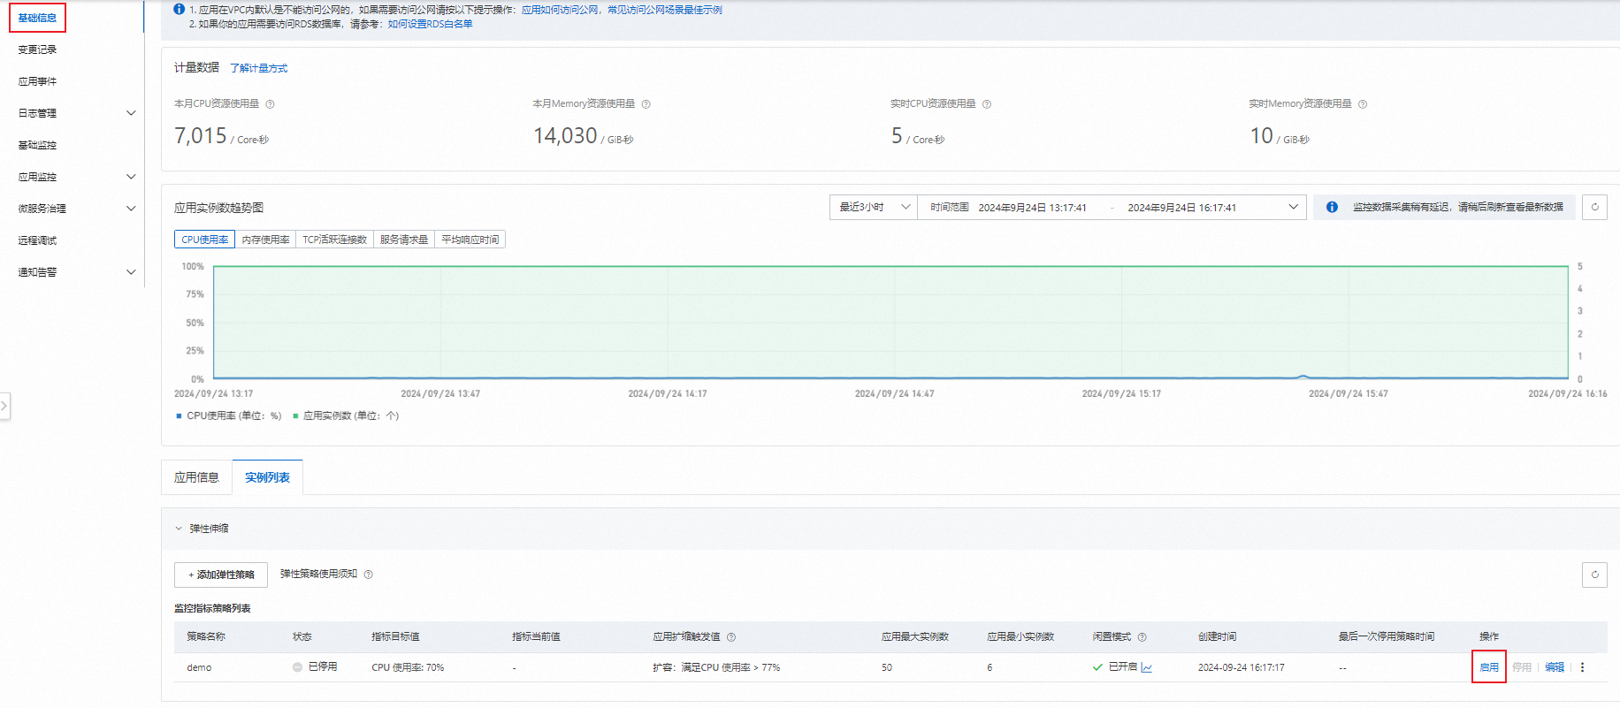The image size is (1620, 708).
Task: Select the 服务请求量 chart tab
Action: coord(404,240)
